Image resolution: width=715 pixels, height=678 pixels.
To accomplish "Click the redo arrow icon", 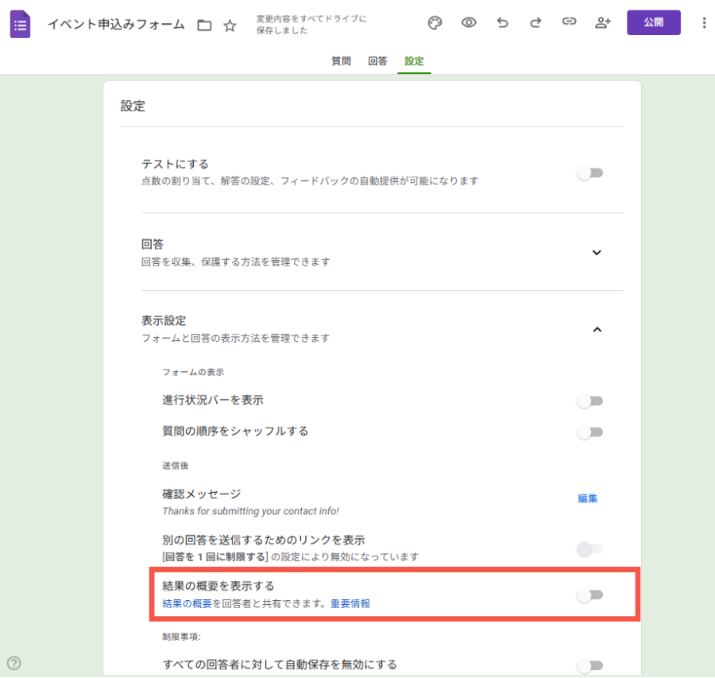I will [535, 23].
